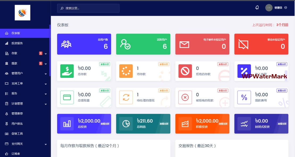
Task: Click the 搜索这里 search field
Action: tap(88, 8)
